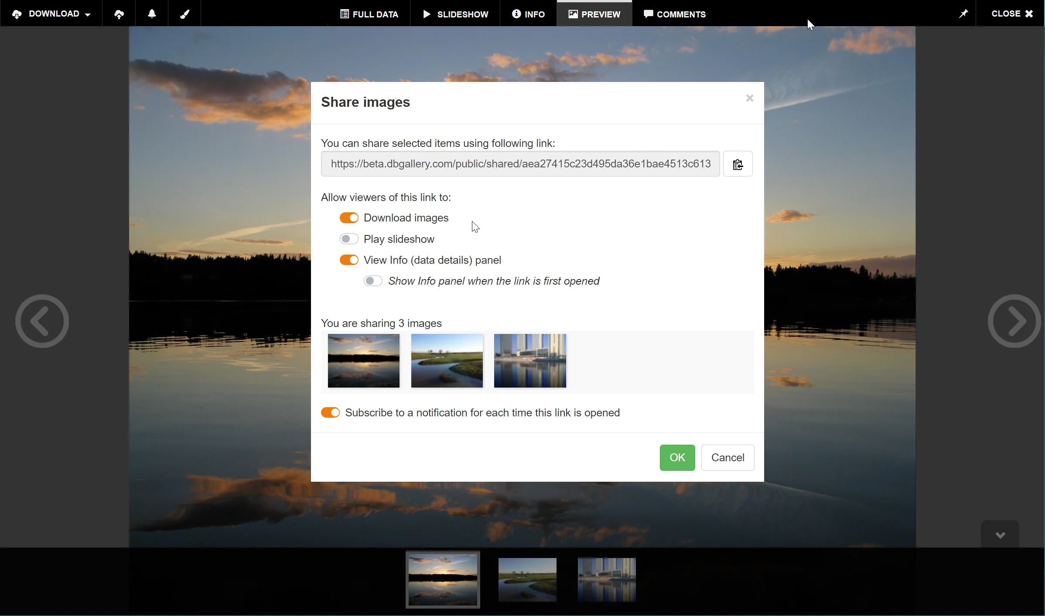Close Share images dialog with X
This screenshot has height=616, width=1045.
tap(749, 98)
